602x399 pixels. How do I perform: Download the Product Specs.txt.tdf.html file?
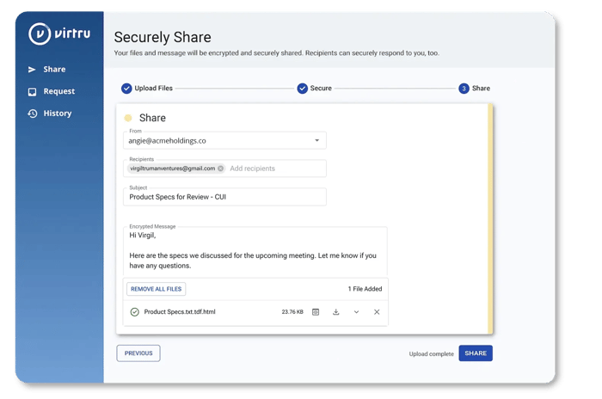[x=336, y=312]
